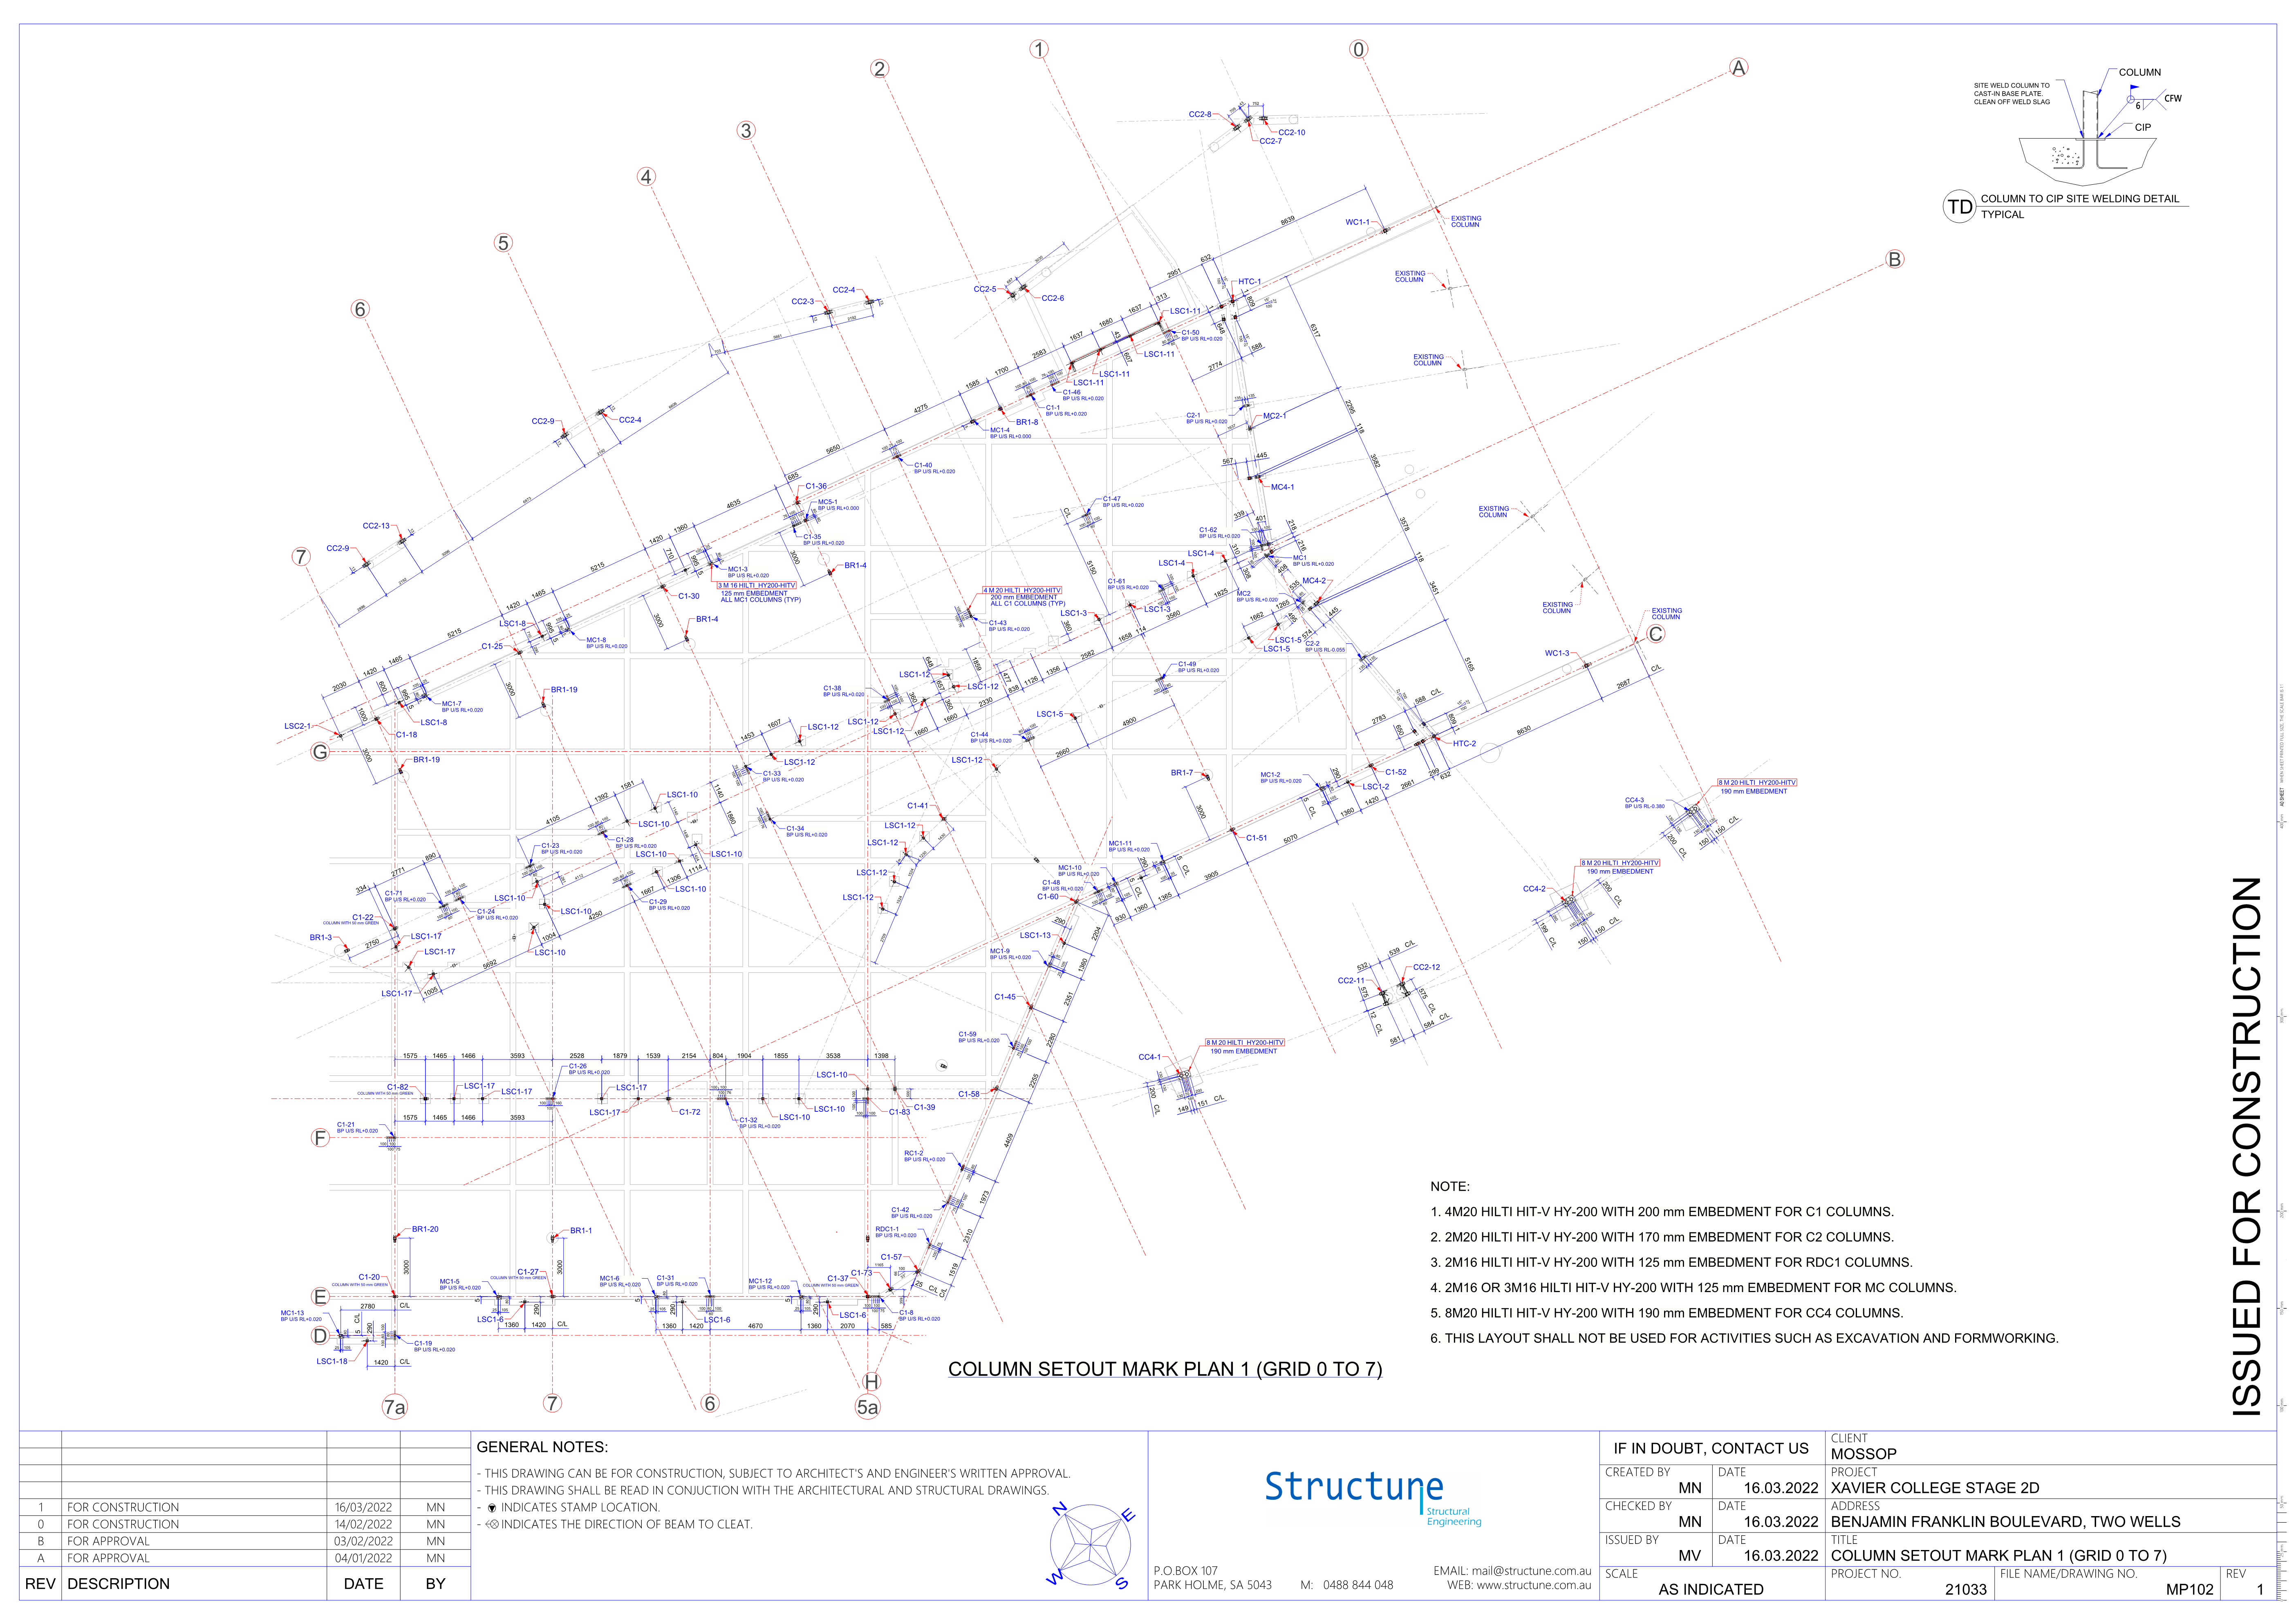Viewport: 2296px width, 1624px height.
Task: Pick grid bubble G
Action: pos(320,752)
